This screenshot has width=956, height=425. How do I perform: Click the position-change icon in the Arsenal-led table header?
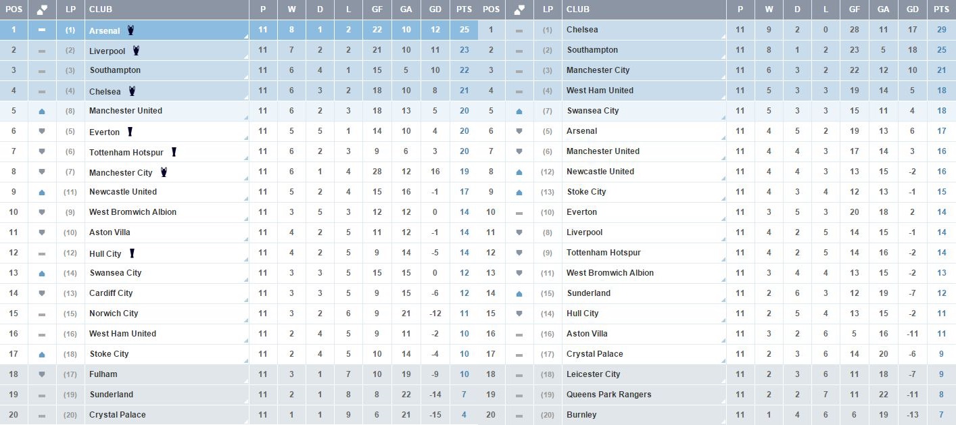coord(42,9)
